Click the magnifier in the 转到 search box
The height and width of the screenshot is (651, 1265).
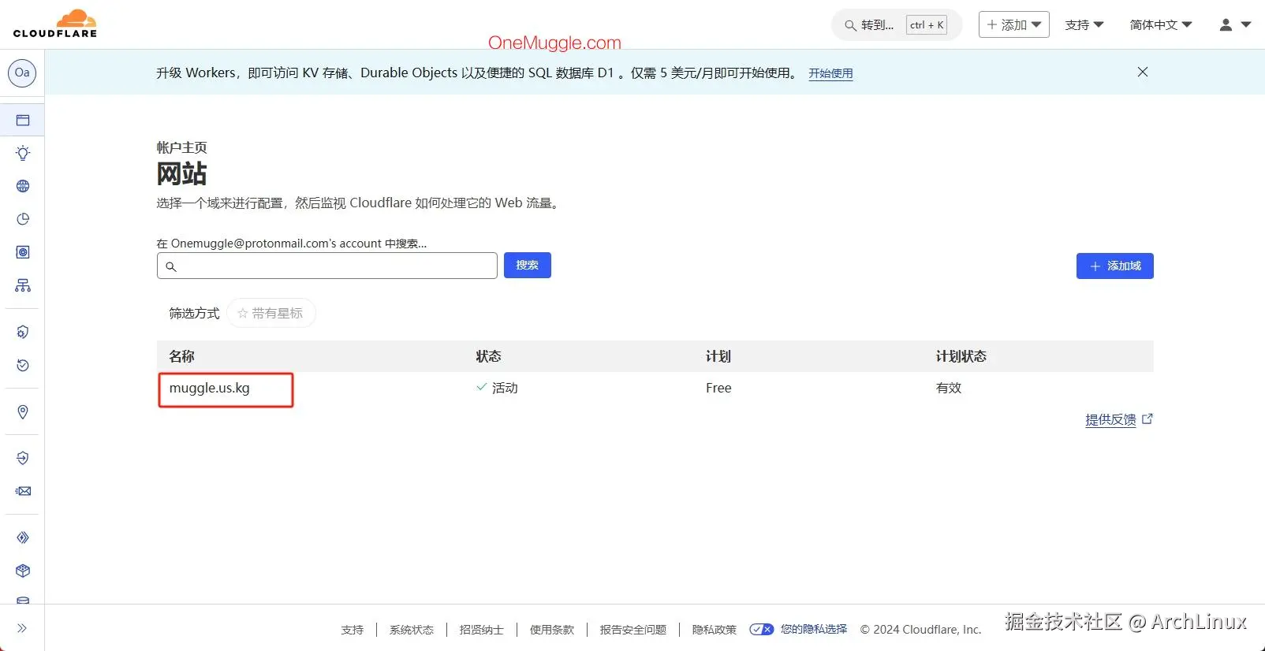[x=850, y=25]
